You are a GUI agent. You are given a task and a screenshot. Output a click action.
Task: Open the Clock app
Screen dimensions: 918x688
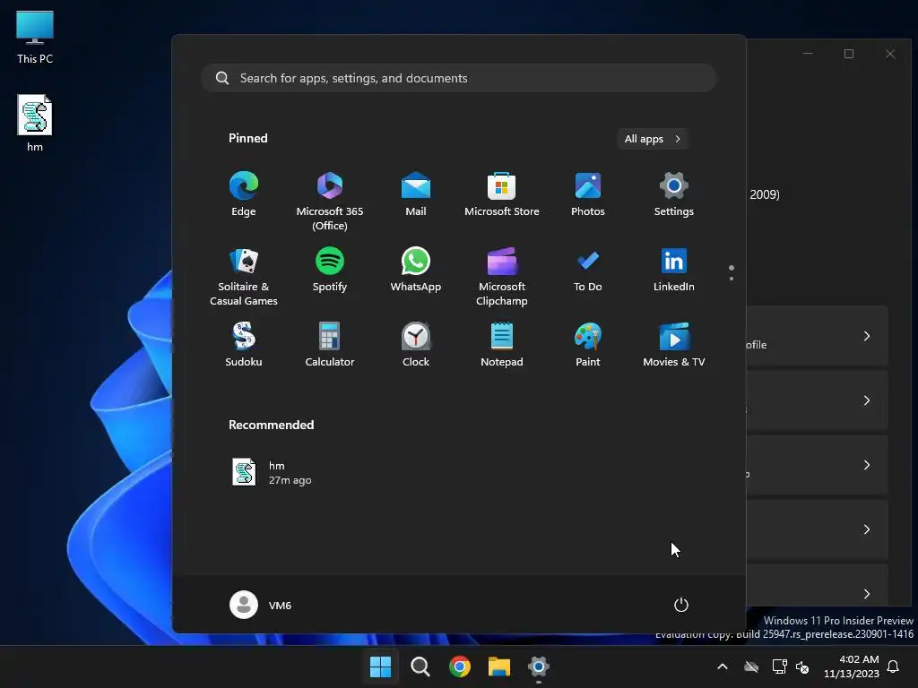tap(416, 345)
